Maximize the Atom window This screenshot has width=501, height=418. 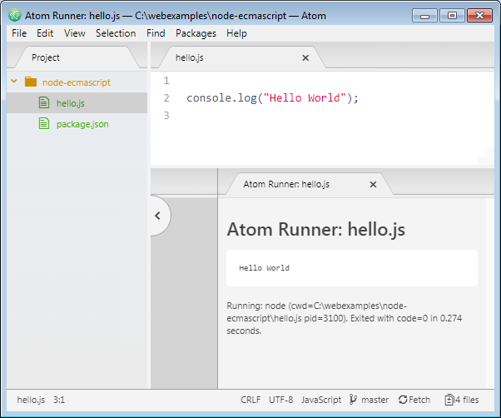pos(452,16)
